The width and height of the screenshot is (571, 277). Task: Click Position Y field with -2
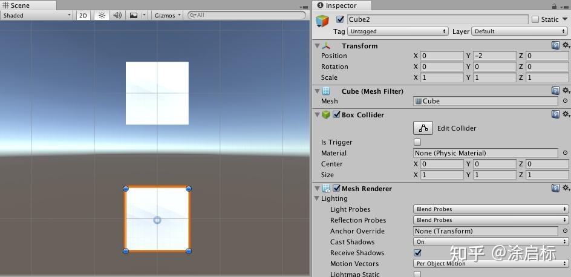pos(495,56)
